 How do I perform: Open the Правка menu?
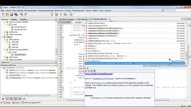pos(9,10)
